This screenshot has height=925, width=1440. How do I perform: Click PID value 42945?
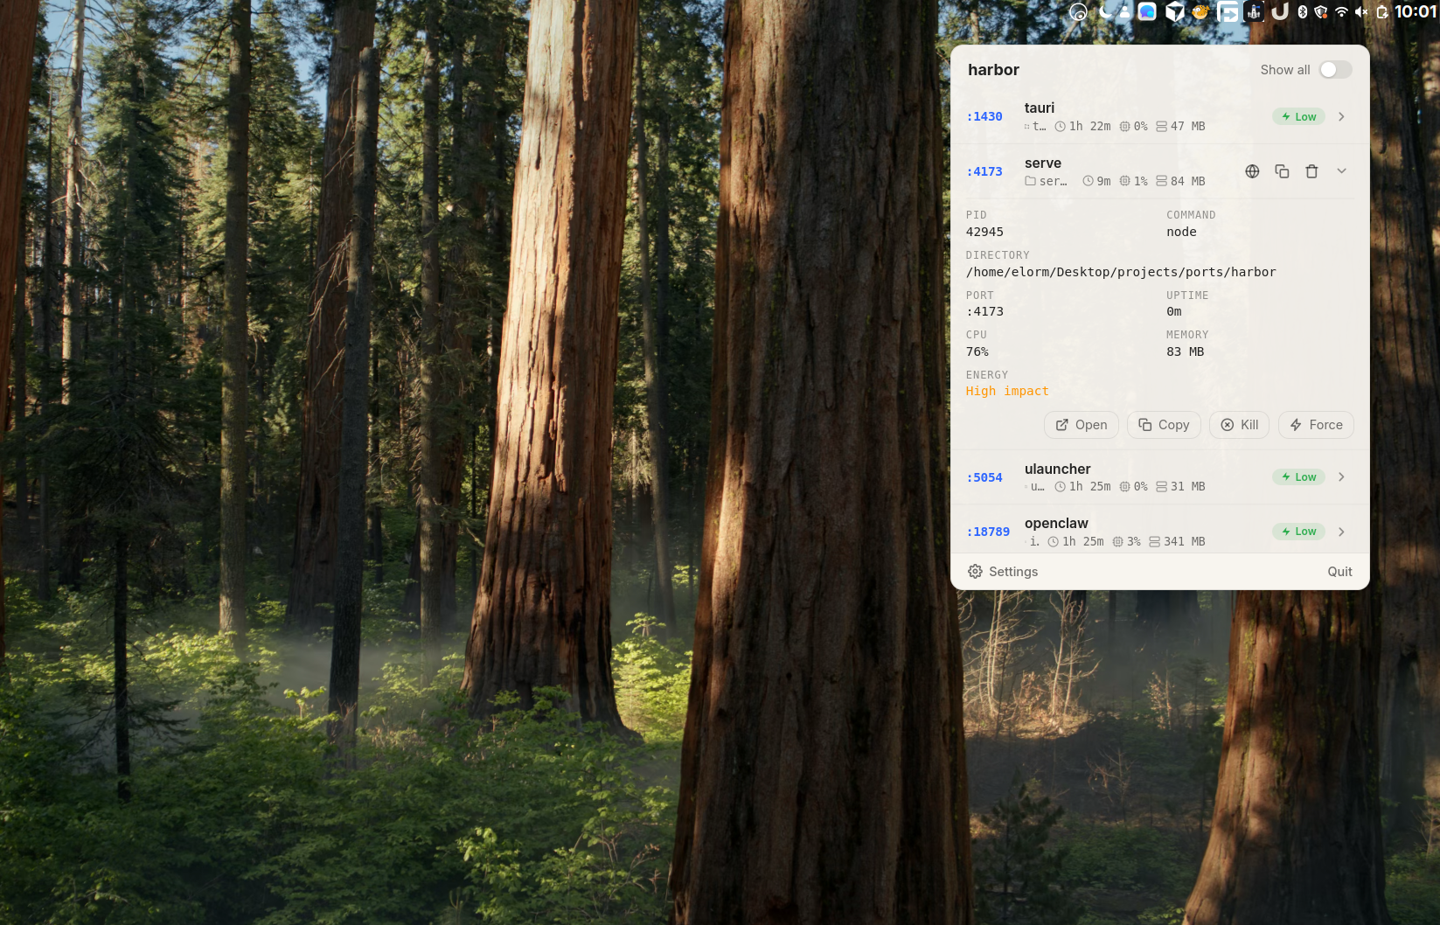984,232
